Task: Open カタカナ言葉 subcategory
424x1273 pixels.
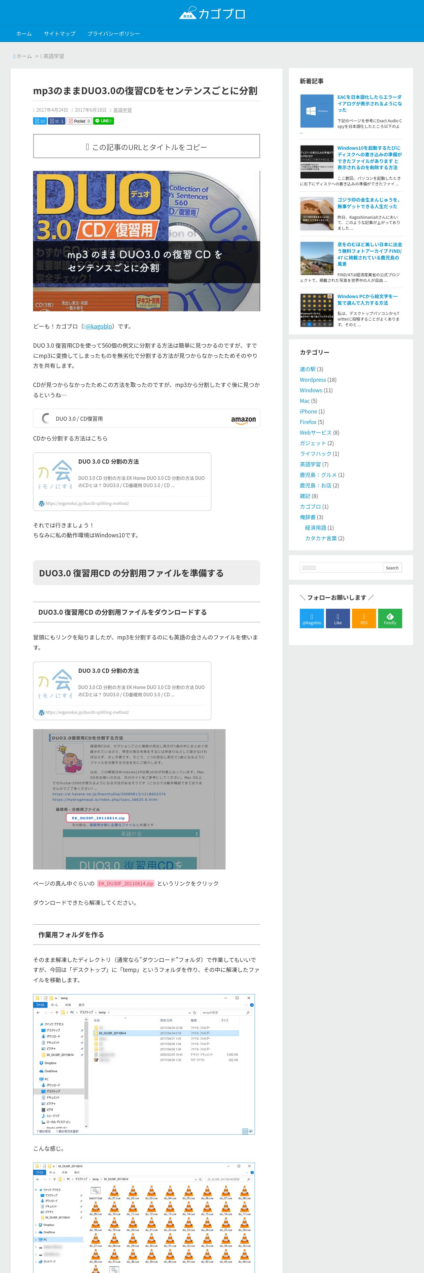Action: click(321, 539)
